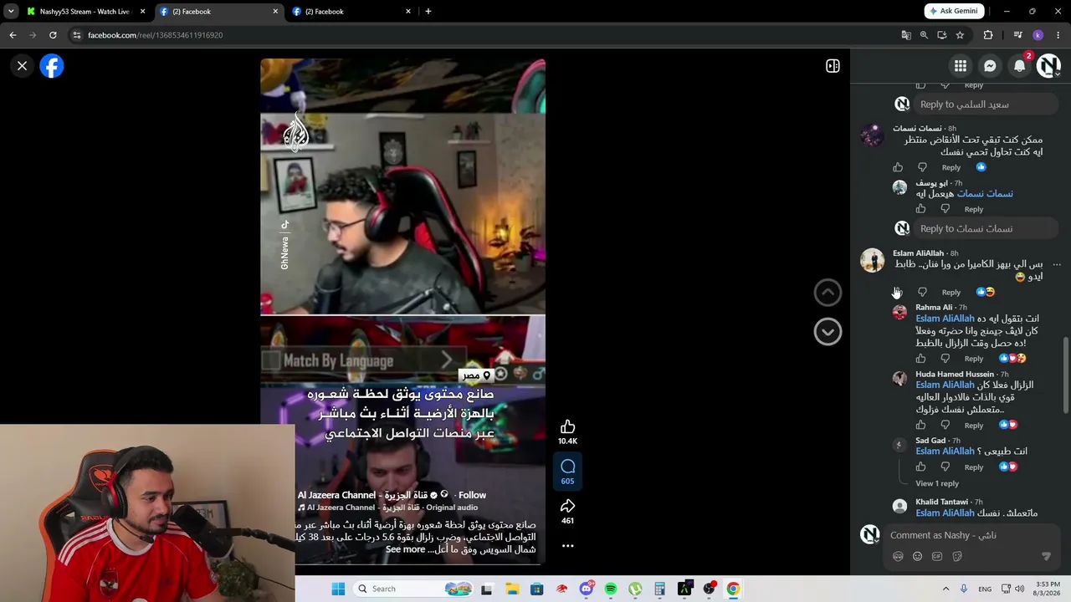This screenshot has width=1071, height=602.
Task: Open the emoji picker in comment box
Action: [x=917, y=556]
